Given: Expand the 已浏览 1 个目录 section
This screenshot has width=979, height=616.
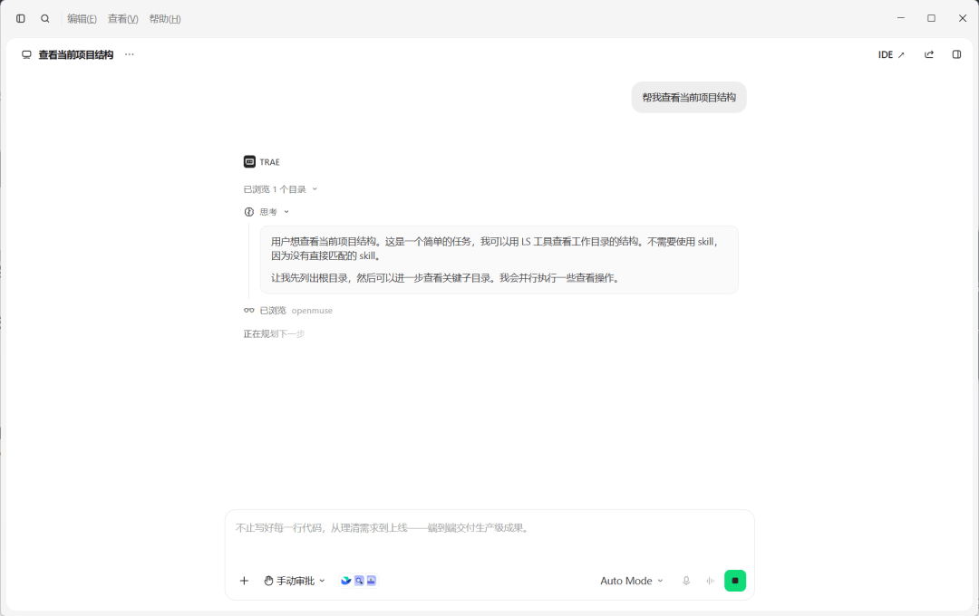Looking at the screenshot, I should click(x=280, y=189).
